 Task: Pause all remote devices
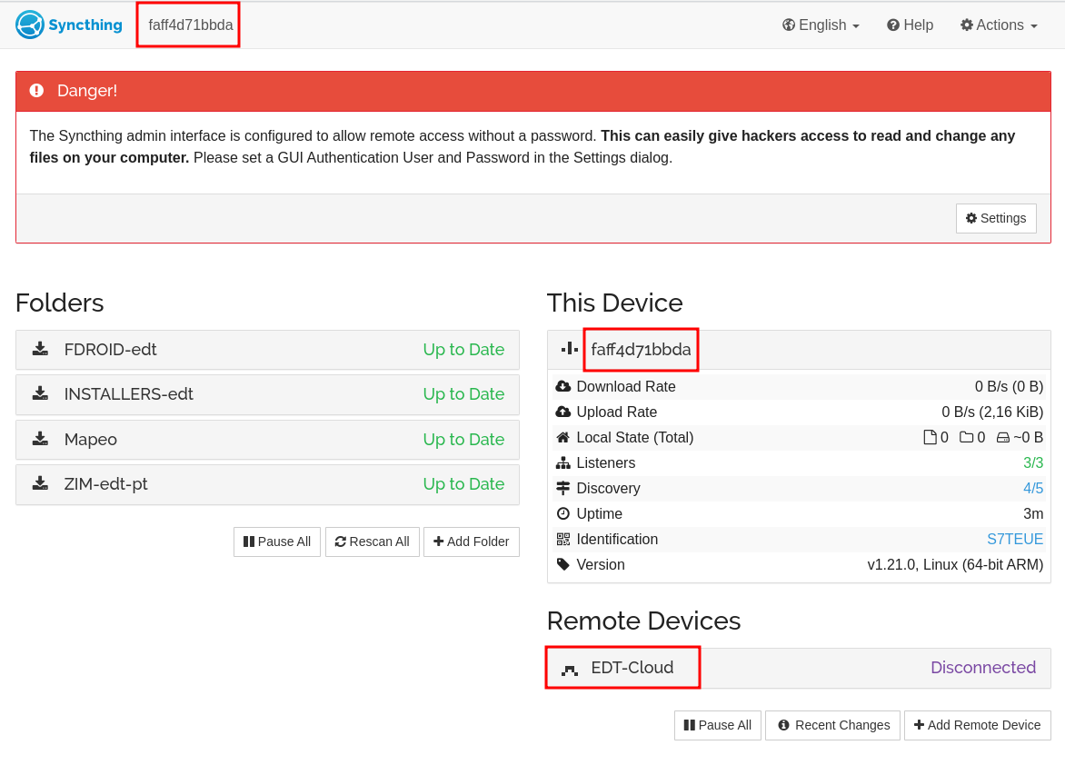[x=718, y=725]
